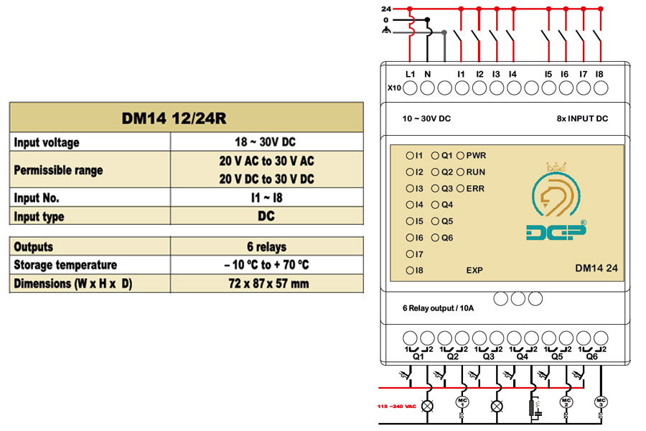Screen dimensions: 646x431
Task: Click the I1 screw terminal on top row
Action: click(x=462, y=88)
